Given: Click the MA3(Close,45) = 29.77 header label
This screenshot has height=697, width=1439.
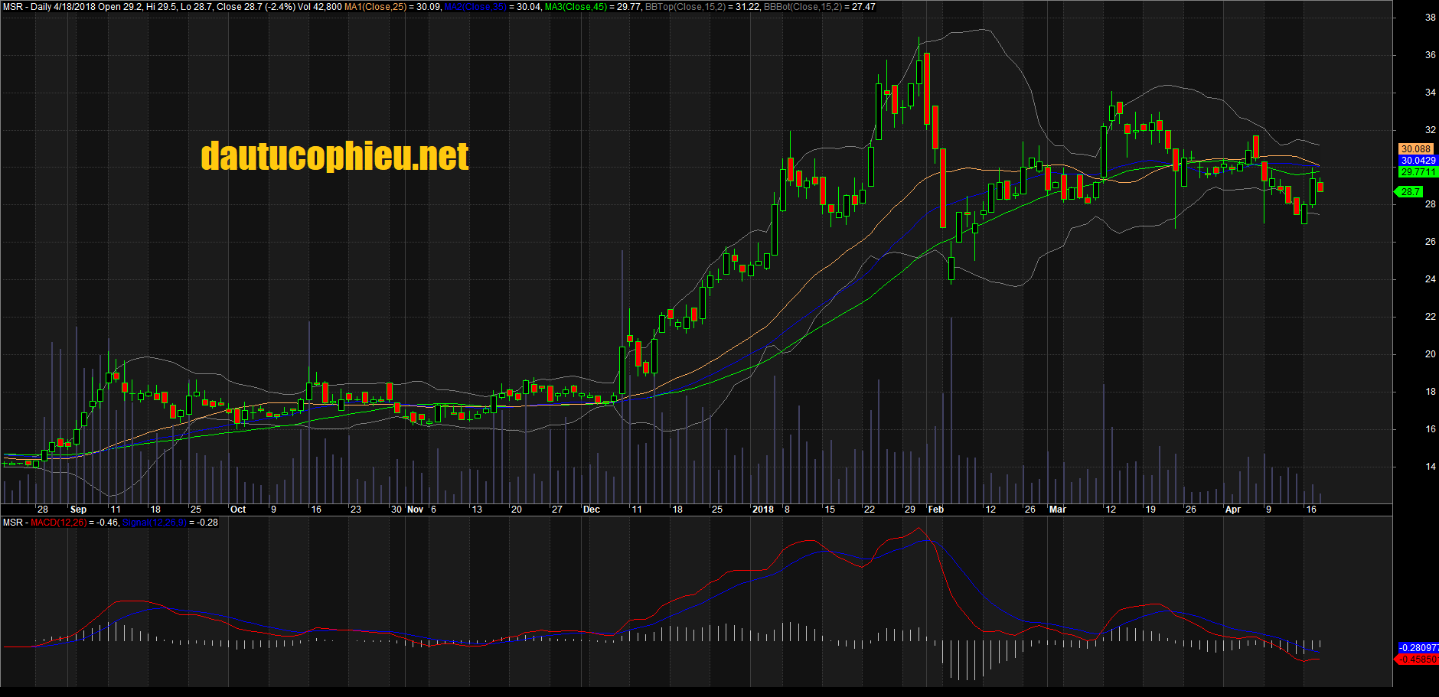Looking at the screenshot, I should pos(593,7).
